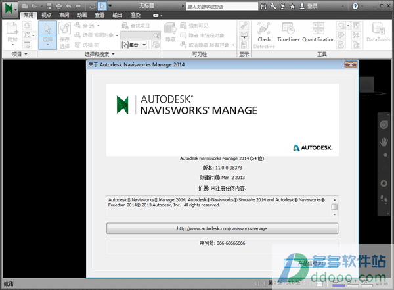394x290 pixels.
Task: Click the Undo arrow icon
Action: pos(68,6)
